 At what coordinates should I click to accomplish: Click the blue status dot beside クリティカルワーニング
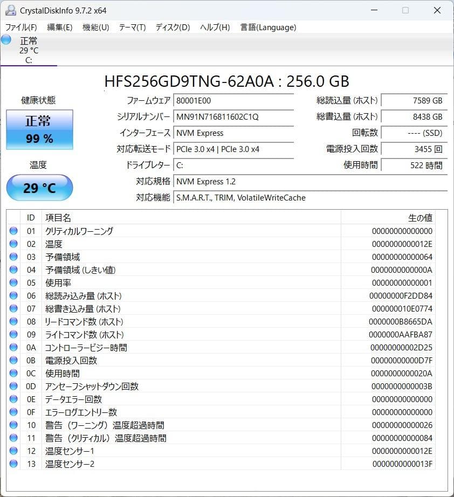click(x=13, y=231)
